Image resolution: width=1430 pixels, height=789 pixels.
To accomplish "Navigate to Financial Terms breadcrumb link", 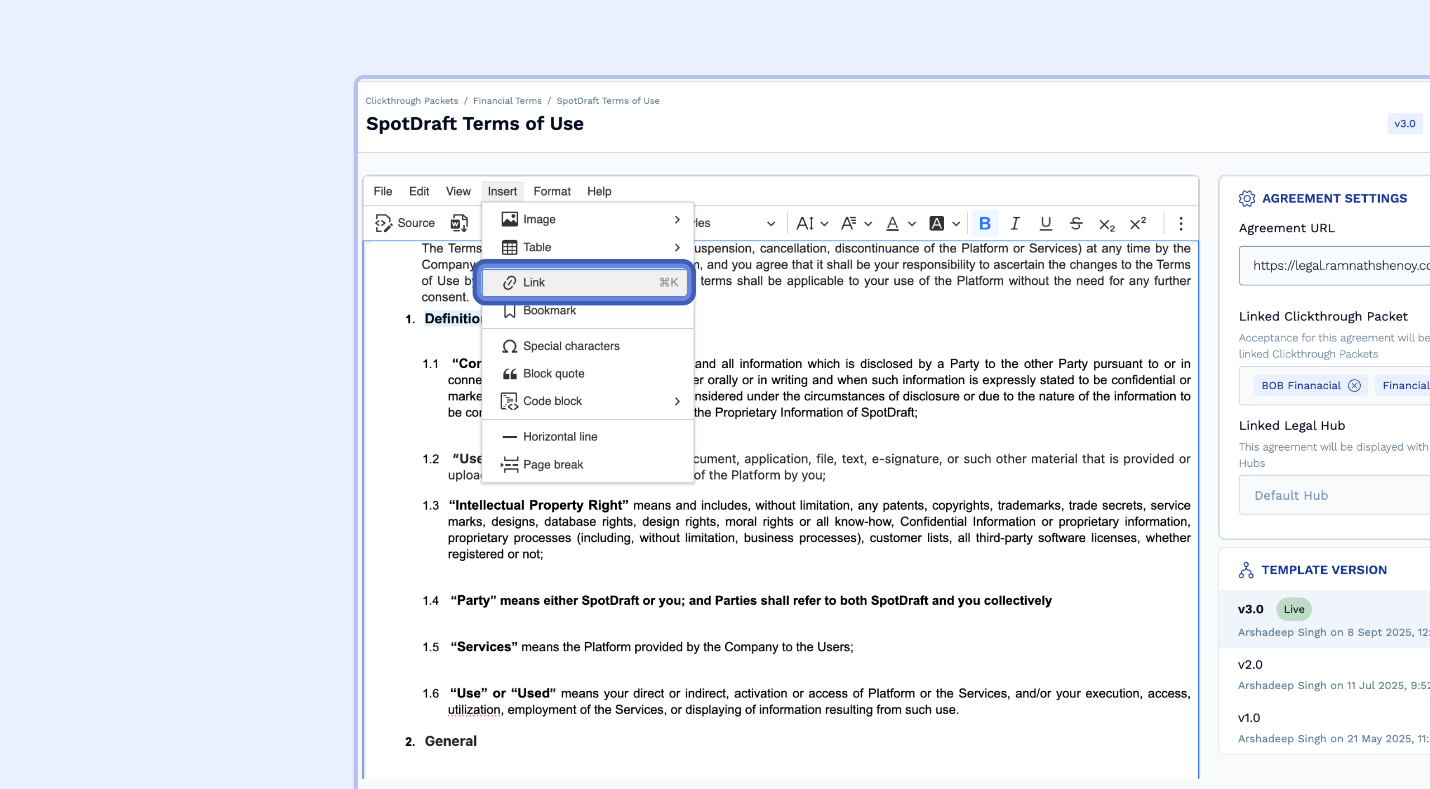I will point(507,101).
